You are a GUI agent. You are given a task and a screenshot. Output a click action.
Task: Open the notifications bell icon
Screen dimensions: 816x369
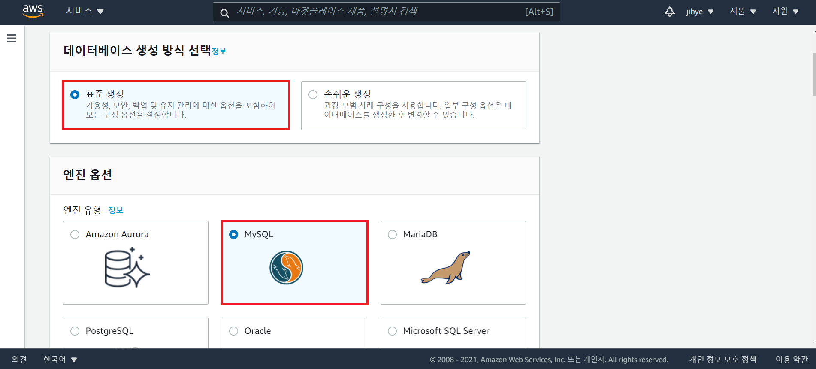[x=669, y=12]
